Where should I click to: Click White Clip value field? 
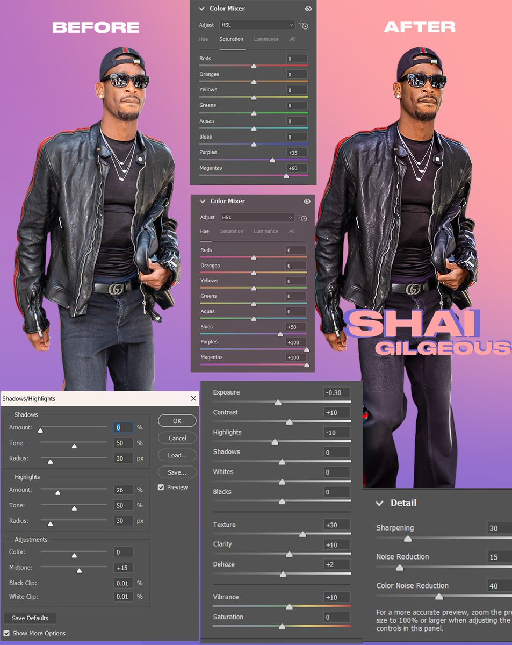click(x=124, y=597)
